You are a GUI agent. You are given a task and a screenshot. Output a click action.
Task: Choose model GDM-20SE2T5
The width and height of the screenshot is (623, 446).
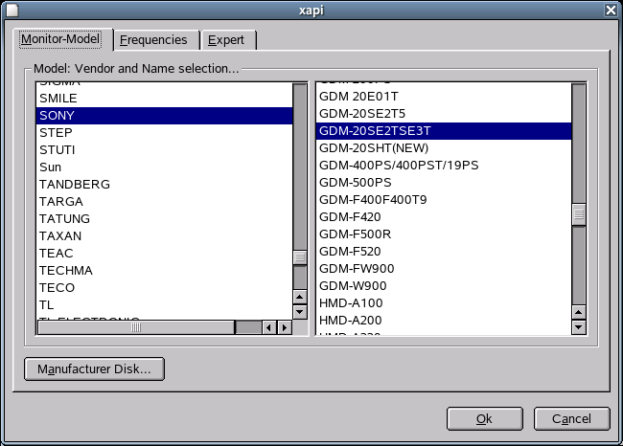444,114
